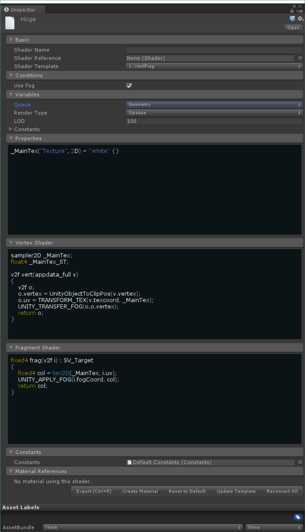Click the Default Constants (Constants) field
This screenshot has width=305, height=532.
pyautogui.click(x=210, y=462)
